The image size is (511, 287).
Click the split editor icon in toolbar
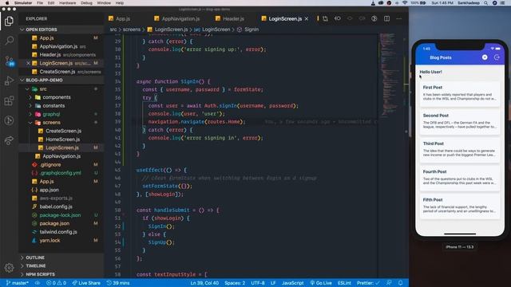[386, 18]
